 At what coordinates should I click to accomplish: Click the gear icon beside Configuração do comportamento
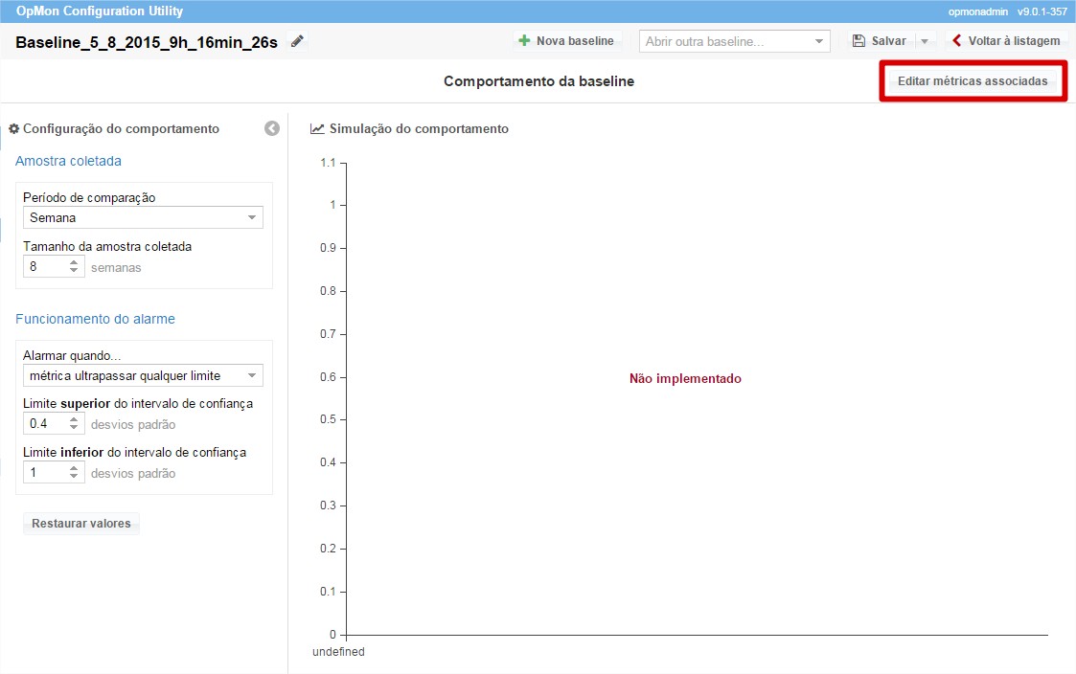pos(14,128)
